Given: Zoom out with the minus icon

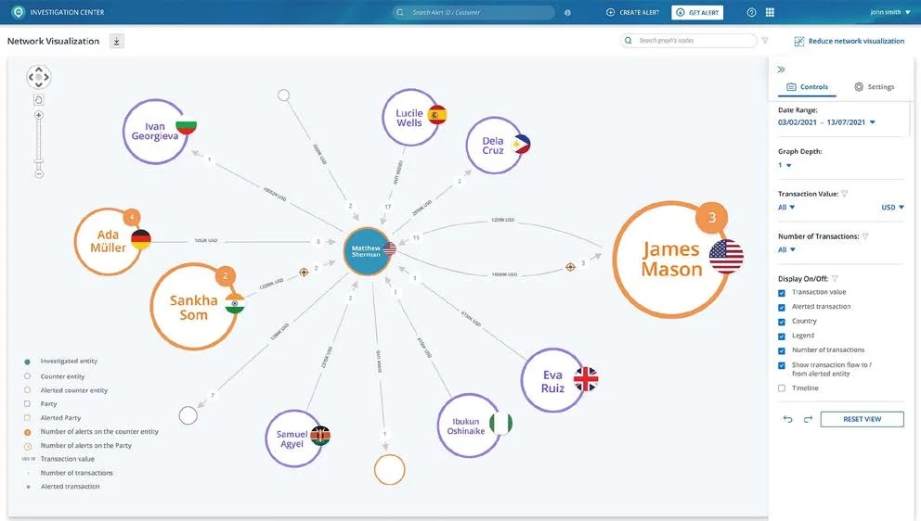Looking at the screenshot, I should click(x=39, y=173).
